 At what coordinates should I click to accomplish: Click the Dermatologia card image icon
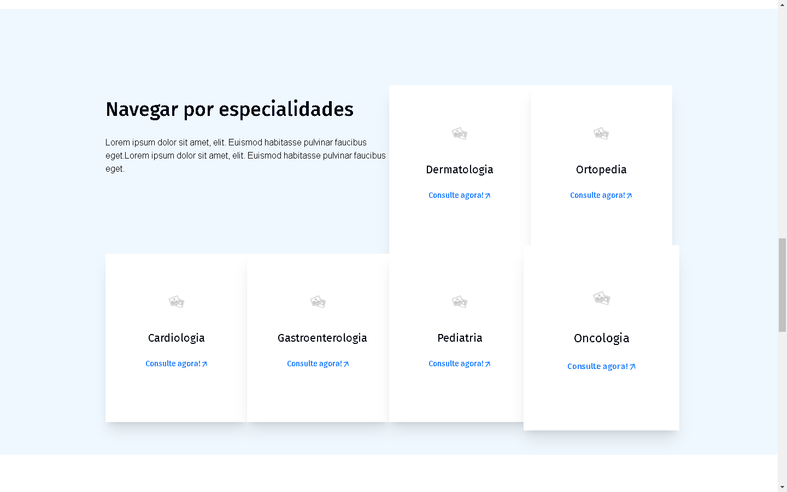(x=459, y=133)
